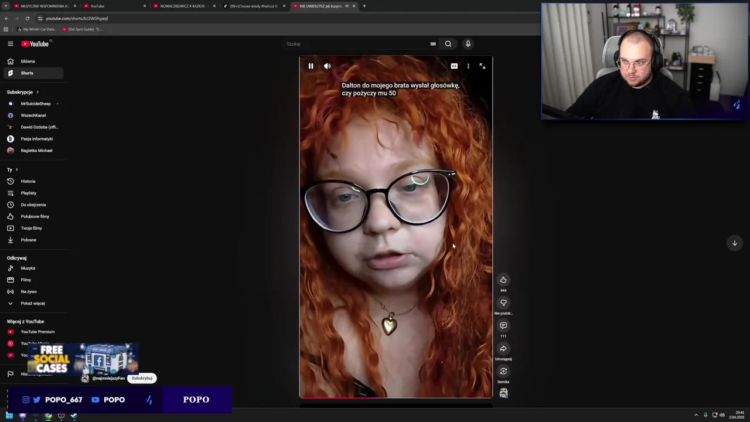Open the apps grid in bookmarks bar
Image resolution: width=750 pixels, height=422 pixels.
(x=6, y=29)
